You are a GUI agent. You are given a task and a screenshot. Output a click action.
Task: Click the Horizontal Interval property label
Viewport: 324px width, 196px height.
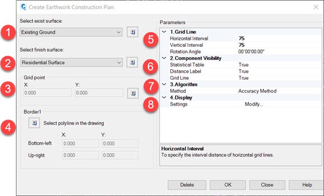tap(189, 38)
